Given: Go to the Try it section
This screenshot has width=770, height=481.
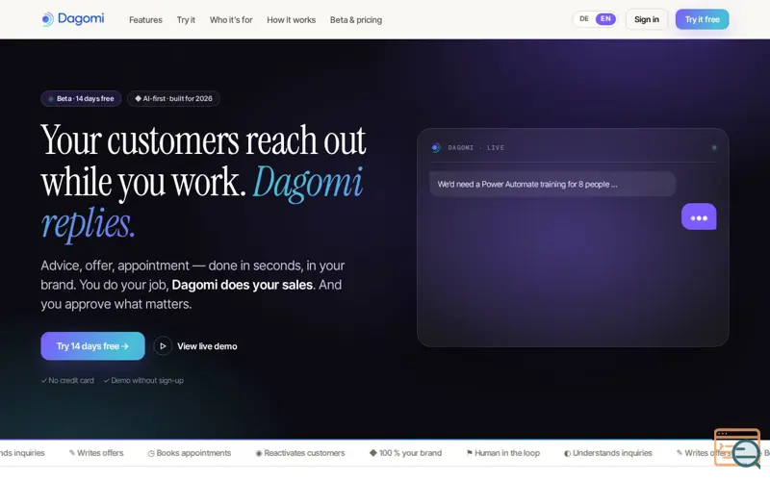Looking at the screenshot, I should (186, 20).
